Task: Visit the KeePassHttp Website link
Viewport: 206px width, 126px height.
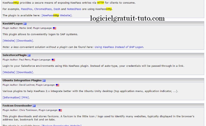Action: point(57,15)
